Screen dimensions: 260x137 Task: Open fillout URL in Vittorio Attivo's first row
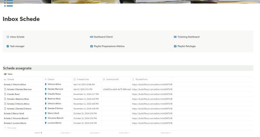tap(152, 84)
